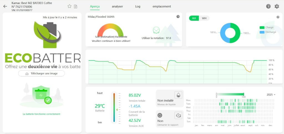284x134 pixels.
Task: Open the info icon in top bar
Action: [268, 6]
